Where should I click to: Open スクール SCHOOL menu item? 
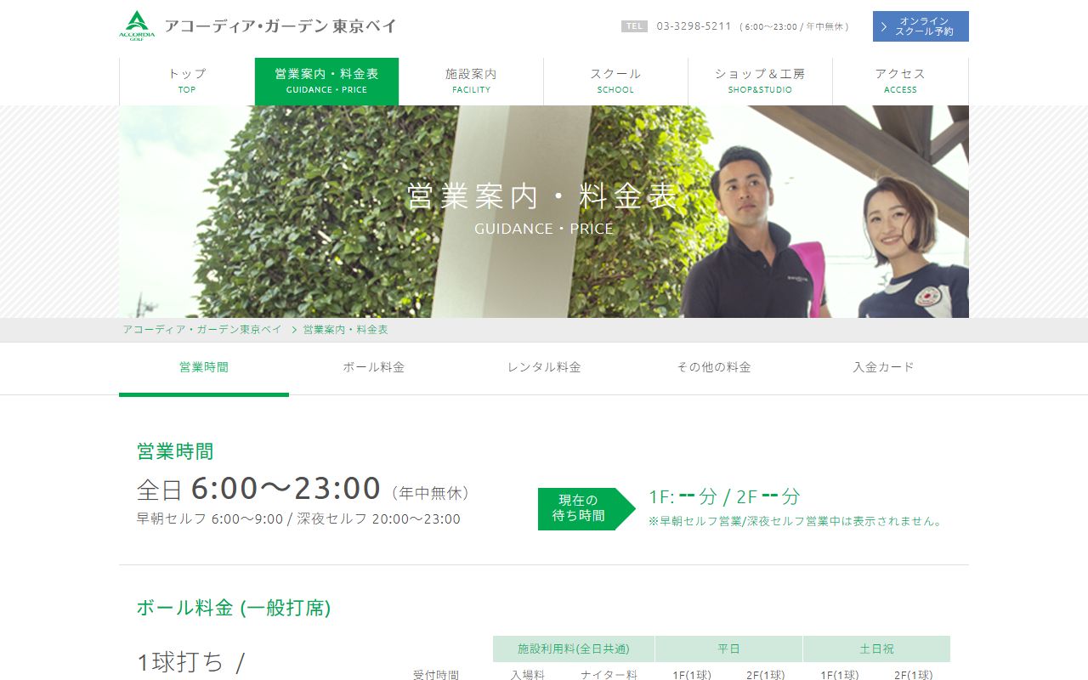[x=615, y=82]
